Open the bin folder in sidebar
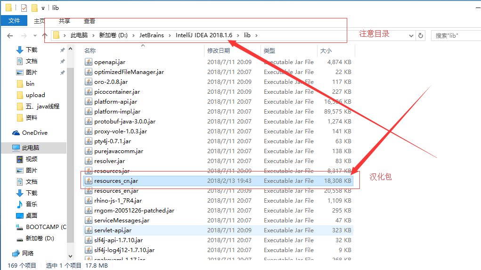 pos(30,84)
